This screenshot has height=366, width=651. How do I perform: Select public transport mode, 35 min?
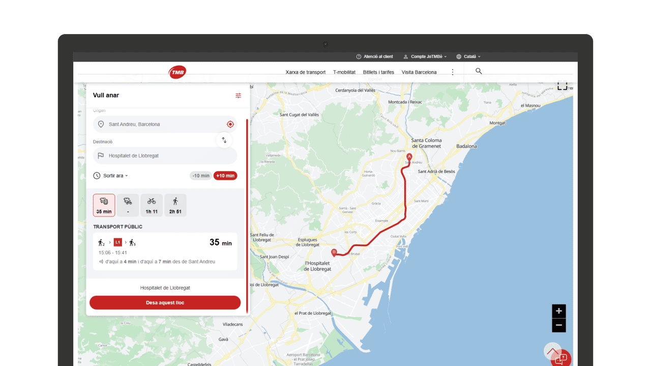(x=104, y=205)
